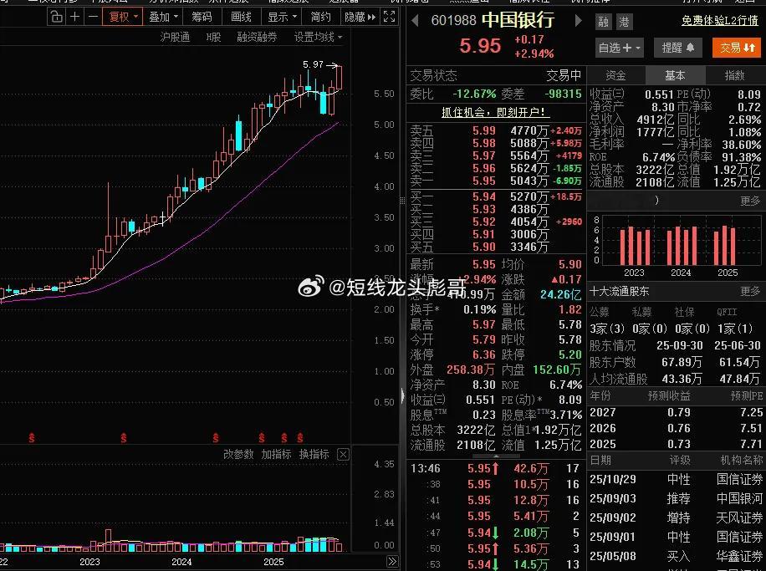Image resolution: width=766 pixels, height=571 pixels.
Task: Click the 融 margin badge
Action: click(603, 22)
